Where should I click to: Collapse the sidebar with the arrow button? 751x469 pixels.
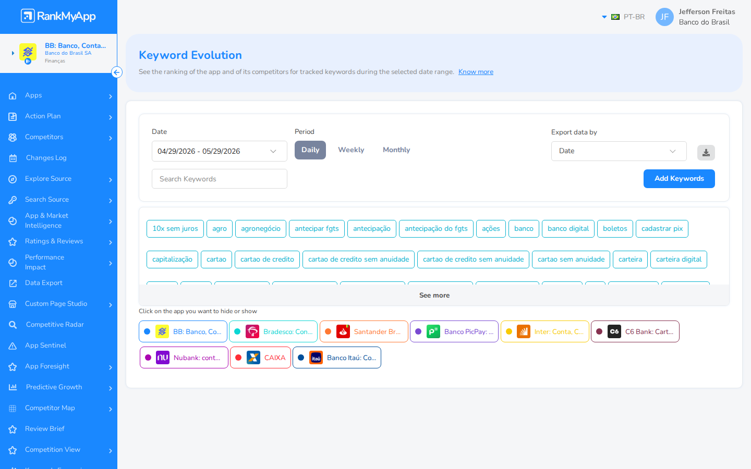pyautogui.click(x=117, y=72)
